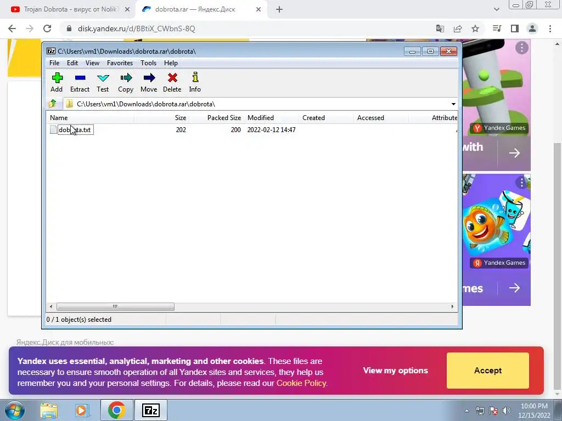
Task: Open the Info toolbar icon
Action: pos(195,82)
